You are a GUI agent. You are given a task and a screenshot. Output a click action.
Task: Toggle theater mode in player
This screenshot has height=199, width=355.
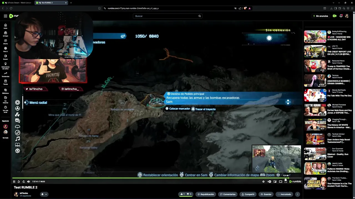click(280, 182)
